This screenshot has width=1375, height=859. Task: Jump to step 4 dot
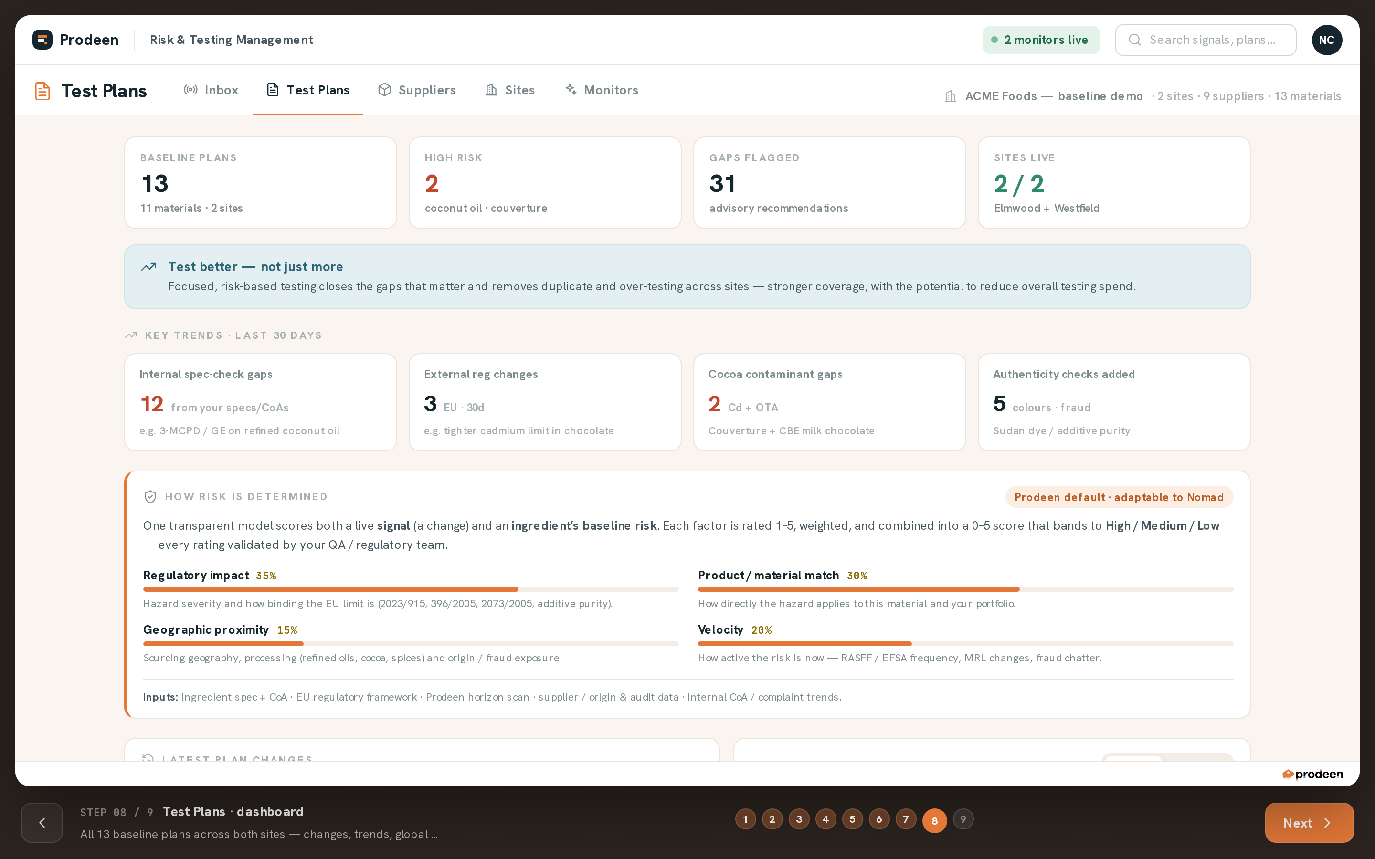click(825, 819)
